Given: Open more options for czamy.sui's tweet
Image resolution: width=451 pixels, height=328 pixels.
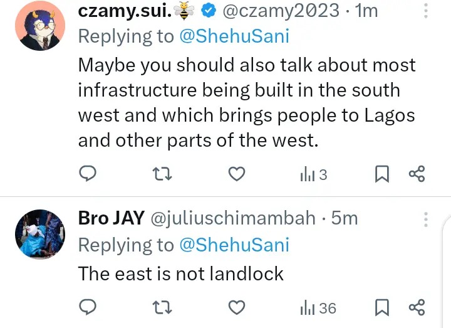Looking at the screenshot, I should (426, 11).
